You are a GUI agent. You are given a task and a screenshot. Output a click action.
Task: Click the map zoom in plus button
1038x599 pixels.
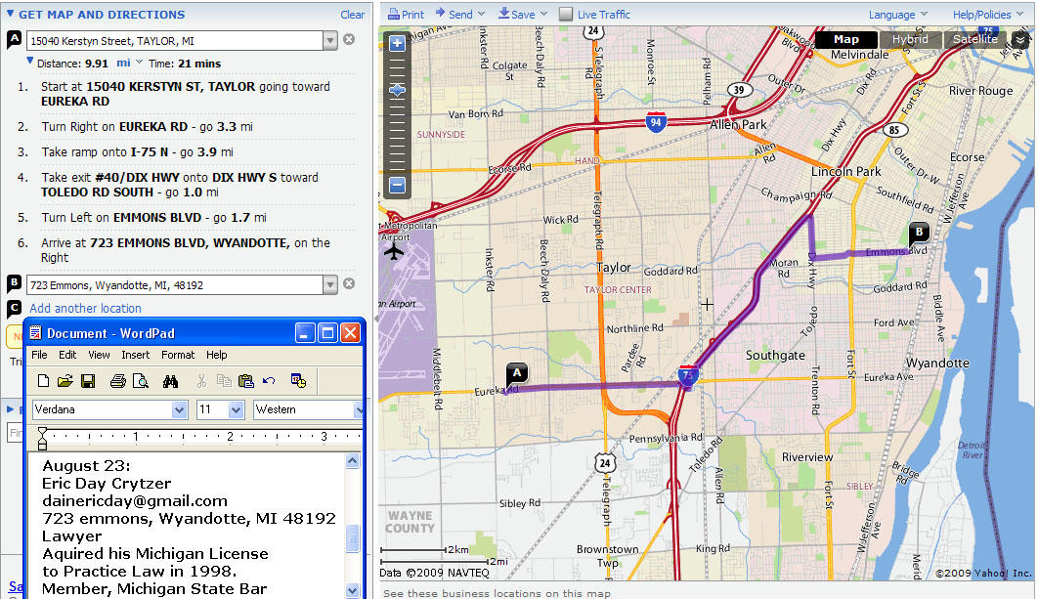pyautogui.click(x=397, y=43)
